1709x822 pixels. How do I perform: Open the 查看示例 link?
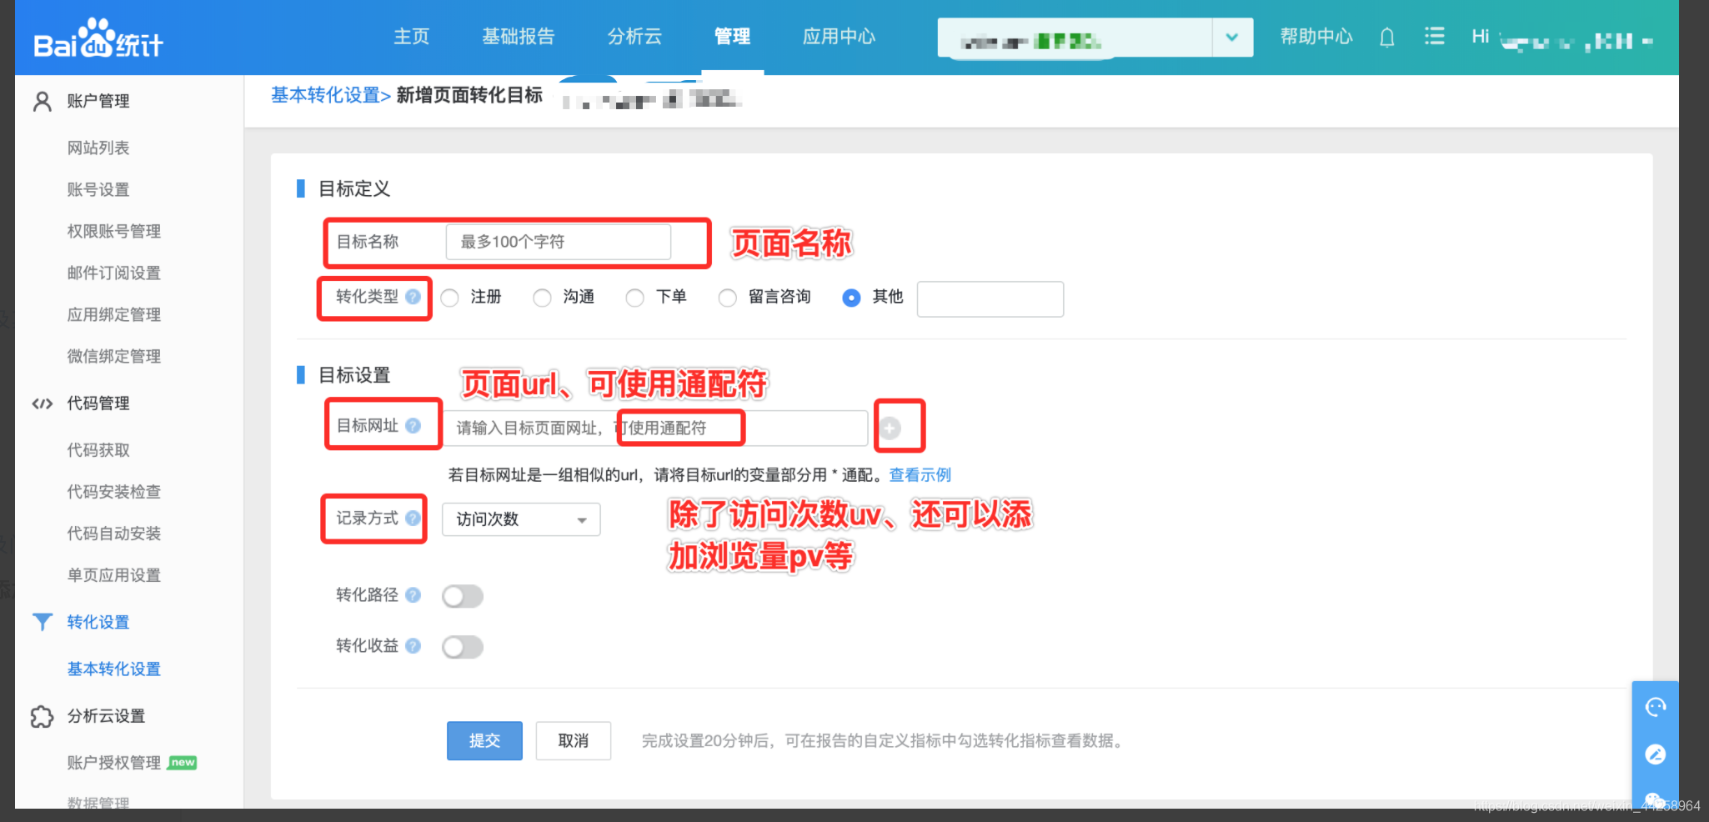[920, 475]
